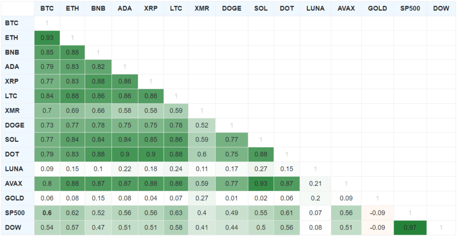457x236 pixels.
Task: Click the SP500 column header
Action: (410, 8)
